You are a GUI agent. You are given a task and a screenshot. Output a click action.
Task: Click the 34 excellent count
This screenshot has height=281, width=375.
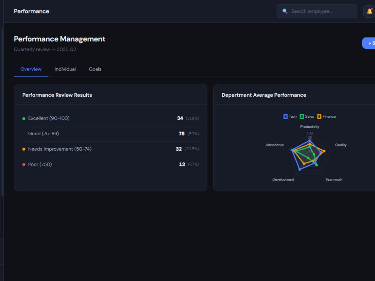click(180, 118)
